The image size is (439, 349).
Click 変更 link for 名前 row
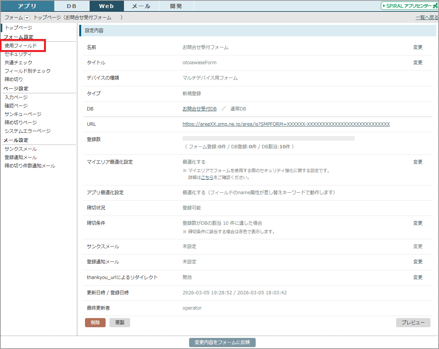[x=418, y=47]
